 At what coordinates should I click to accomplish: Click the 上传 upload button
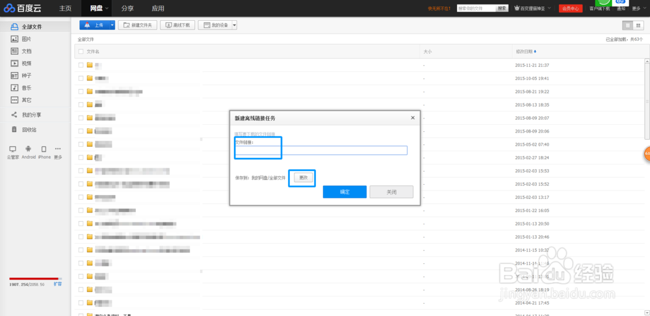[x=94, y=25]
